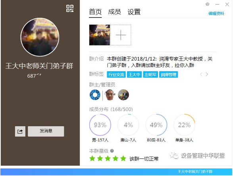This screenshot has height=176, width=233.
Task: Click the 唐山-7人 label
Action: coord(128,140)
